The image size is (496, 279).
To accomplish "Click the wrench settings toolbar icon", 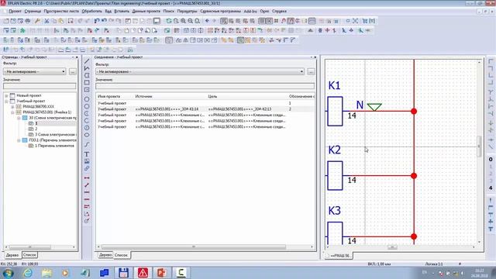I will (37, 21).
